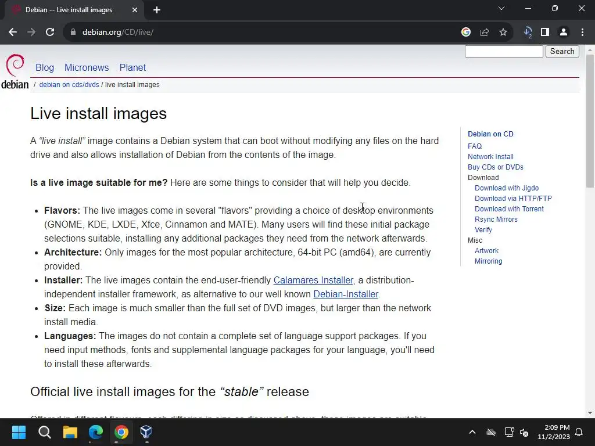Viewport: 595px width, 446px height.
Task: Open the Planet menu link
Action: click(132, 67)
